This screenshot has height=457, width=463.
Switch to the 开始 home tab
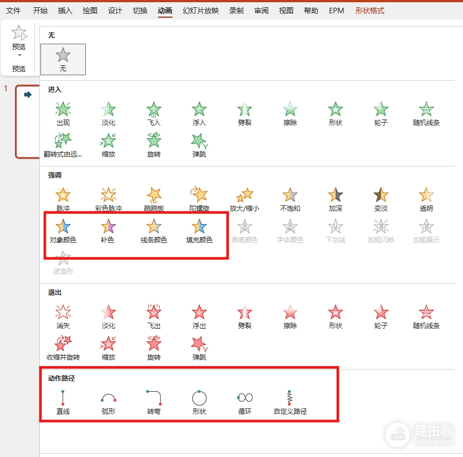tap(40, 11)
